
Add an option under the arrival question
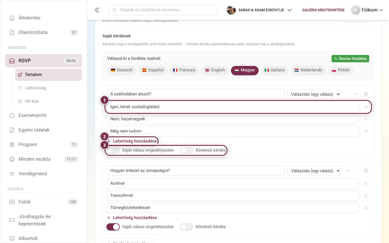coord(132,218)
